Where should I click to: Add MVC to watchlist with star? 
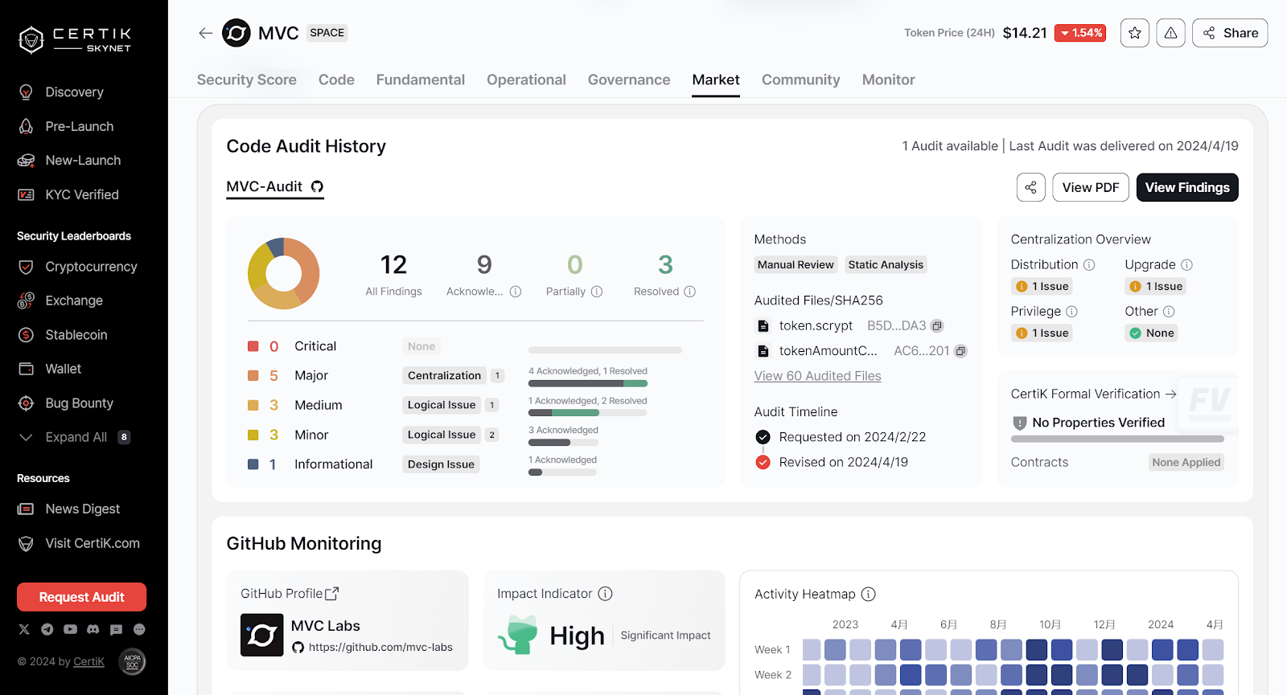(x=1135, y=33)
